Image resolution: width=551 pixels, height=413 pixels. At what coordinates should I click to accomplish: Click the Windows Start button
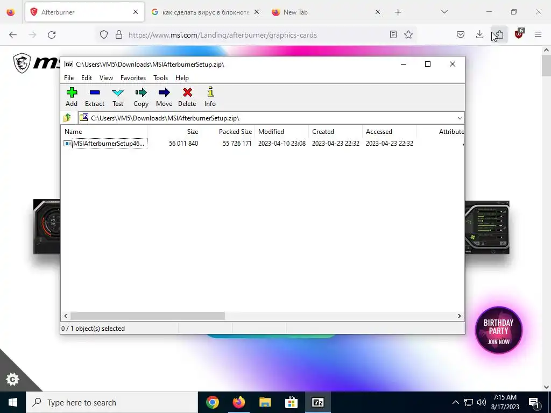point(13,402)
